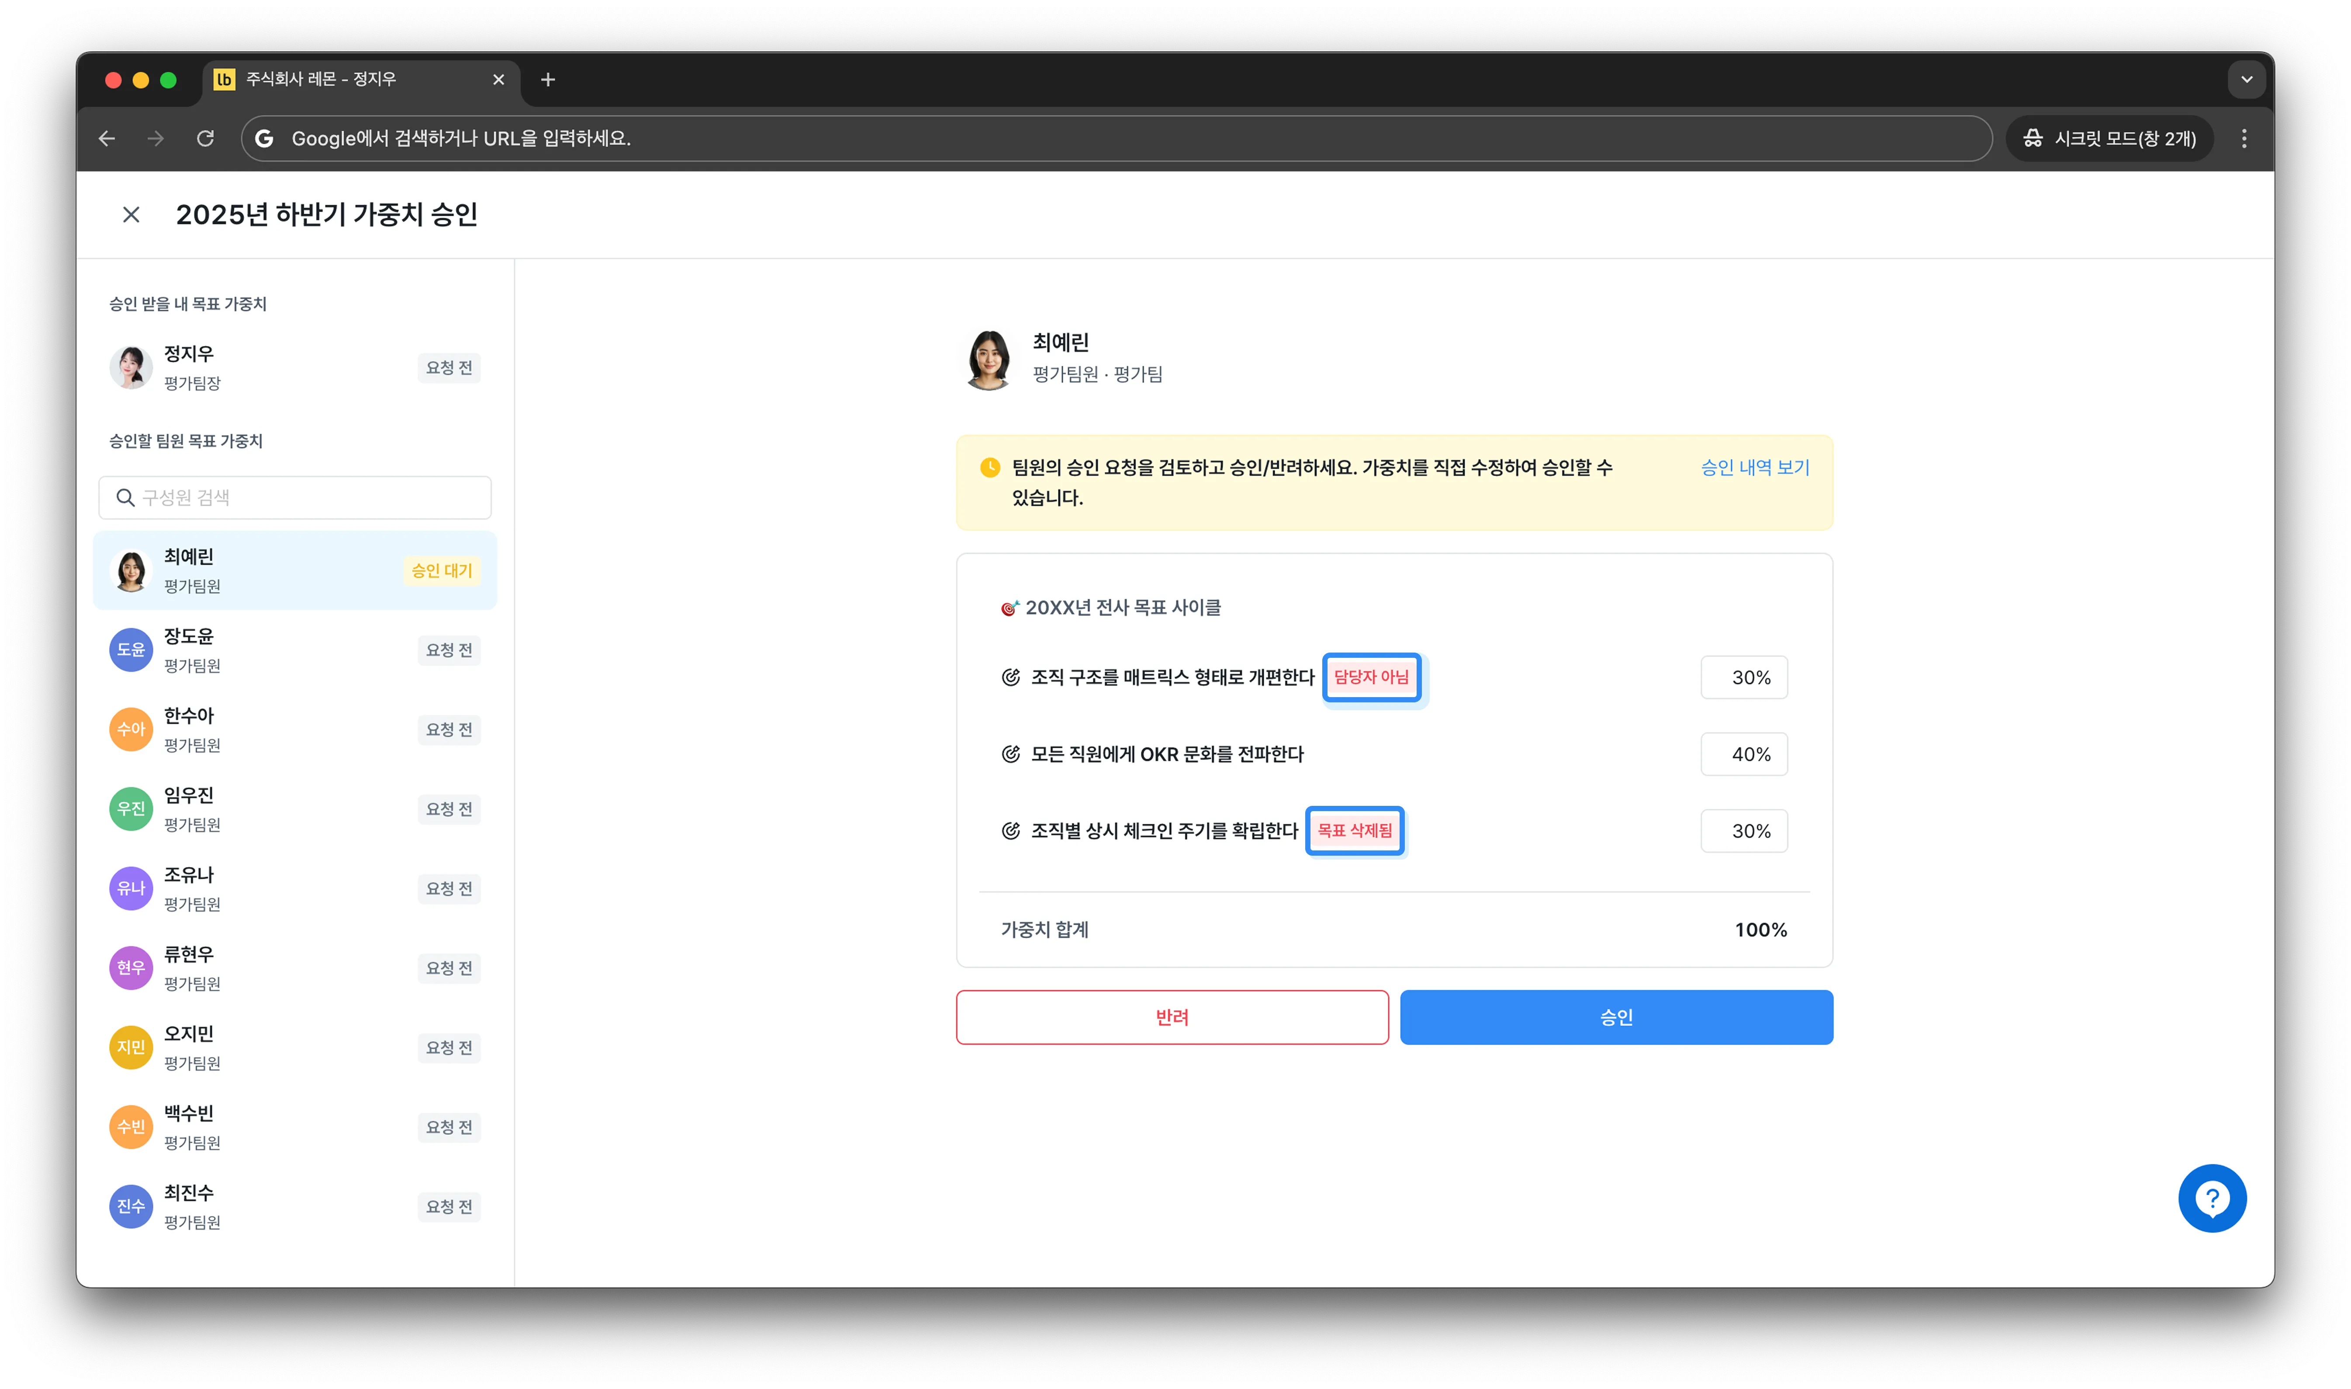Click macOS yellow minimize window button
This screenshot has width=2351, height=1389.
pos(140,79)
